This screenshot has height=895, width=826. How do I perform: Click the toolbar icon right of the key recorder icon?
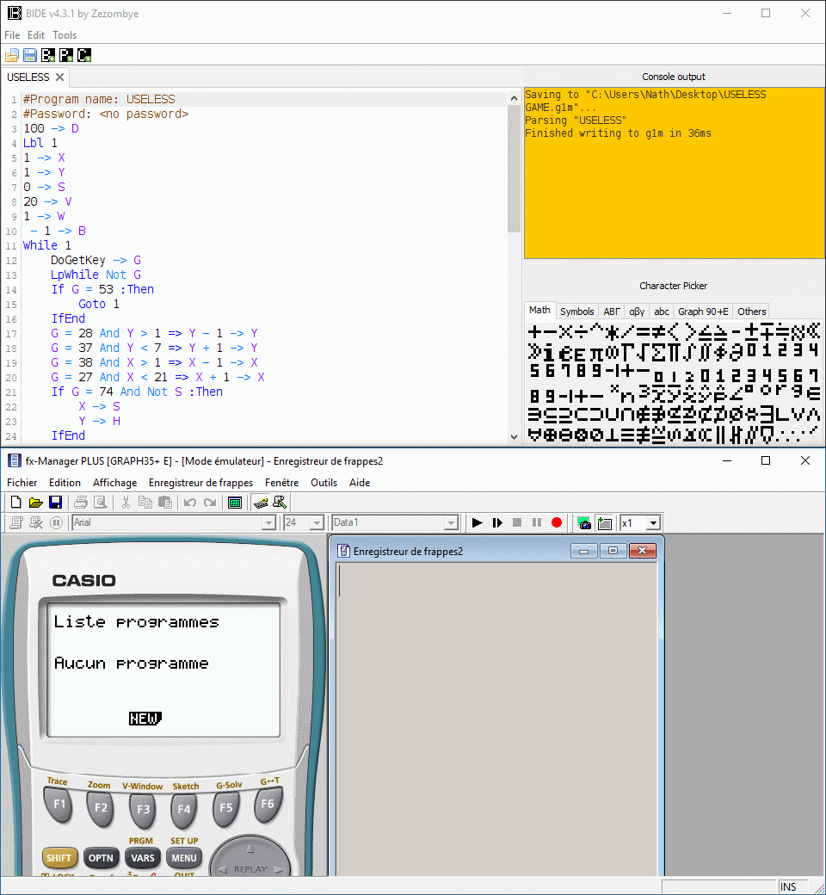280,503
